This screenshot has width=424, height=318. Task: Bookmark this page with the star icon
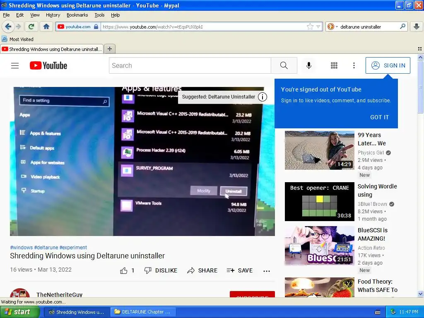pyautogui.click(x=310, y=26)
